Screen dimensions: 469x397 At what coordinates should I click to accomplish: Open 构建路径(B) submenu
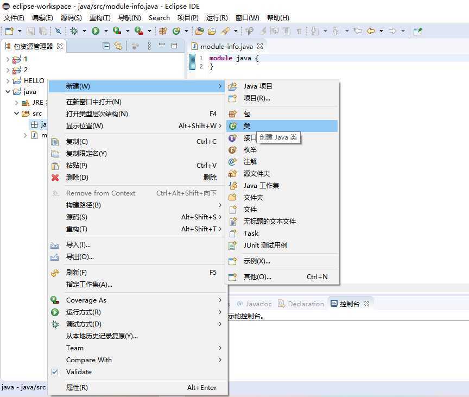137,205
